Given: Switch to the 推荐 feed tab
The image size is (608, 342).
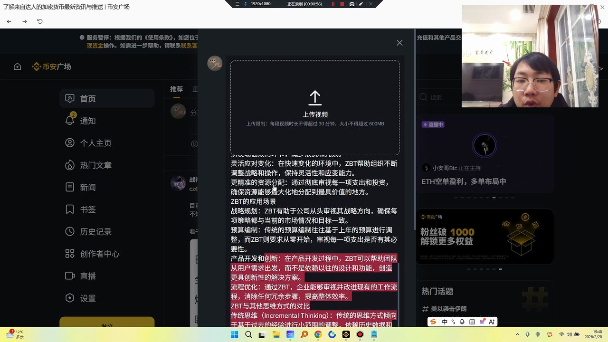Looking at the screenshot, I should pos(176,89).
